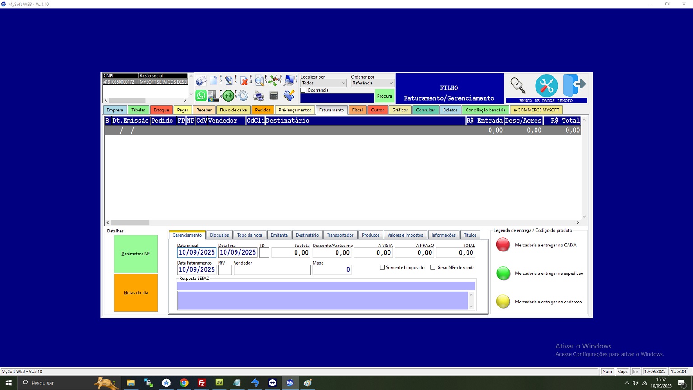693x390 pixels.
Task: Click the Notas do dia button
Action: click(x=135, y=292)
